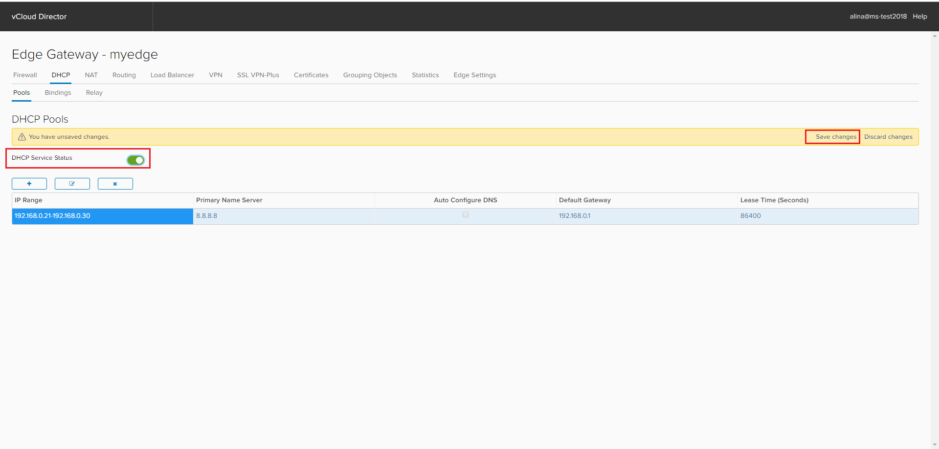
Task: Open the NAT tab
Action: (x=91, y=75)
